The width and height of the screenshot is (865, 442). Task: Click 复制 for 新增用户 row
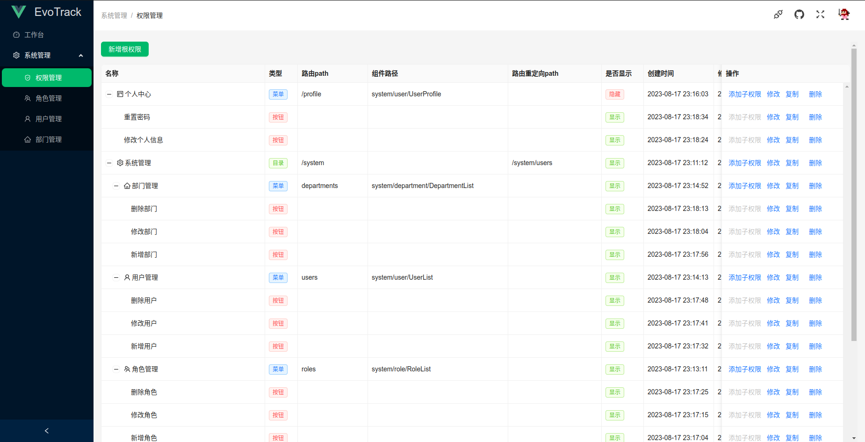pos(792,346)
